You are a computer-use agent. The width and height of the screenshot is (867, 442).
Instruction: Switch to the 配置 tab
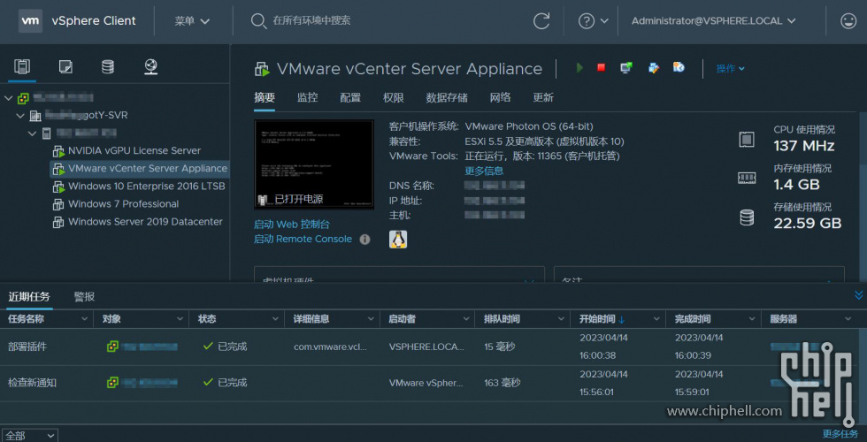coord(350,98)
